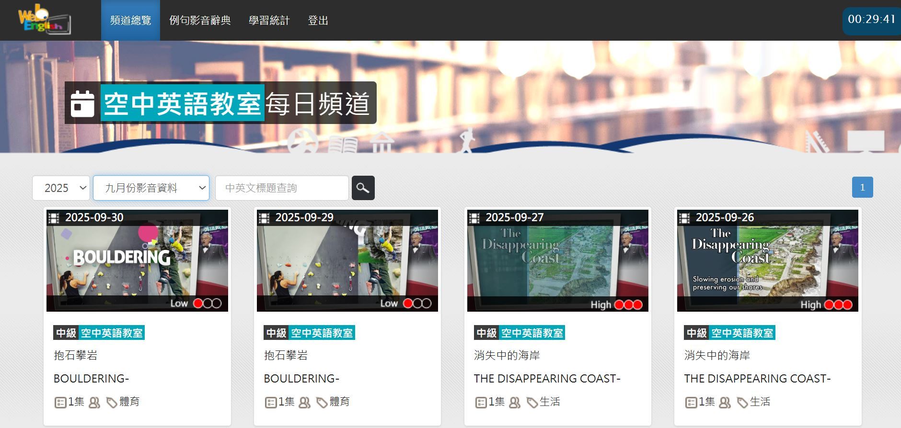Click the High difficulty red dots on 2025-09-27
This screenshot has width=901, height=428.
[x=628, y=304]
